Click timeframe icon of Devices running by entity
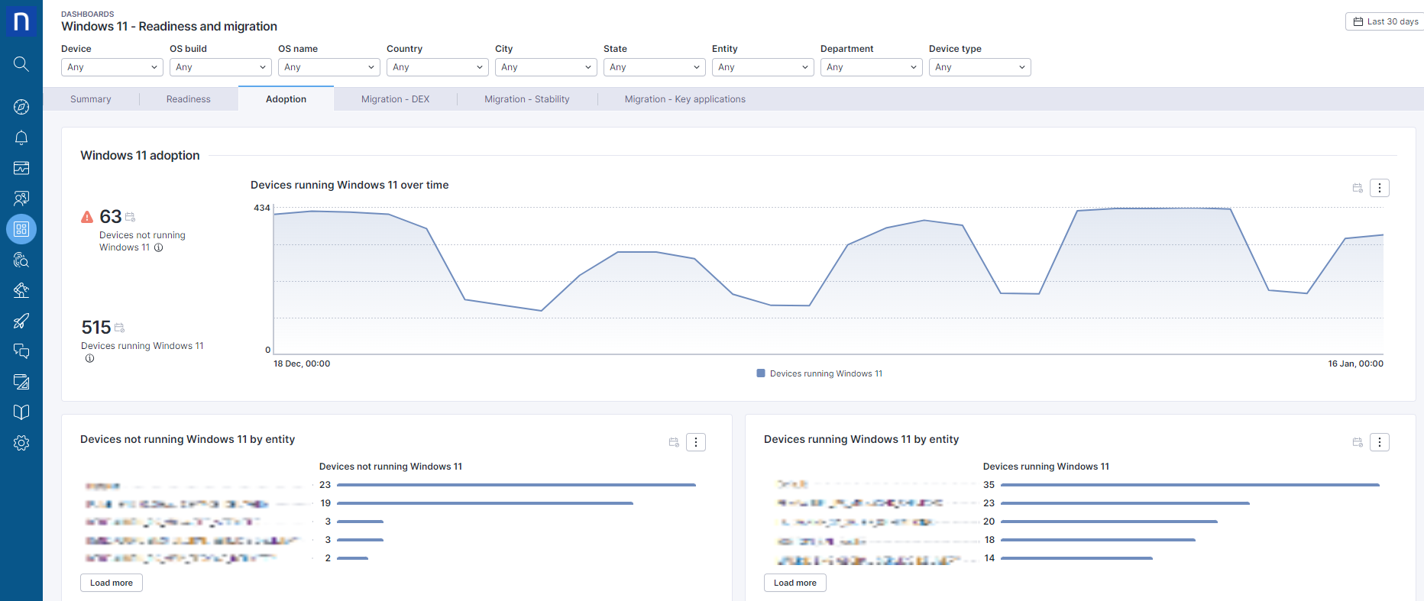Screen dimensions: 1424x601 click(1358, 442)
